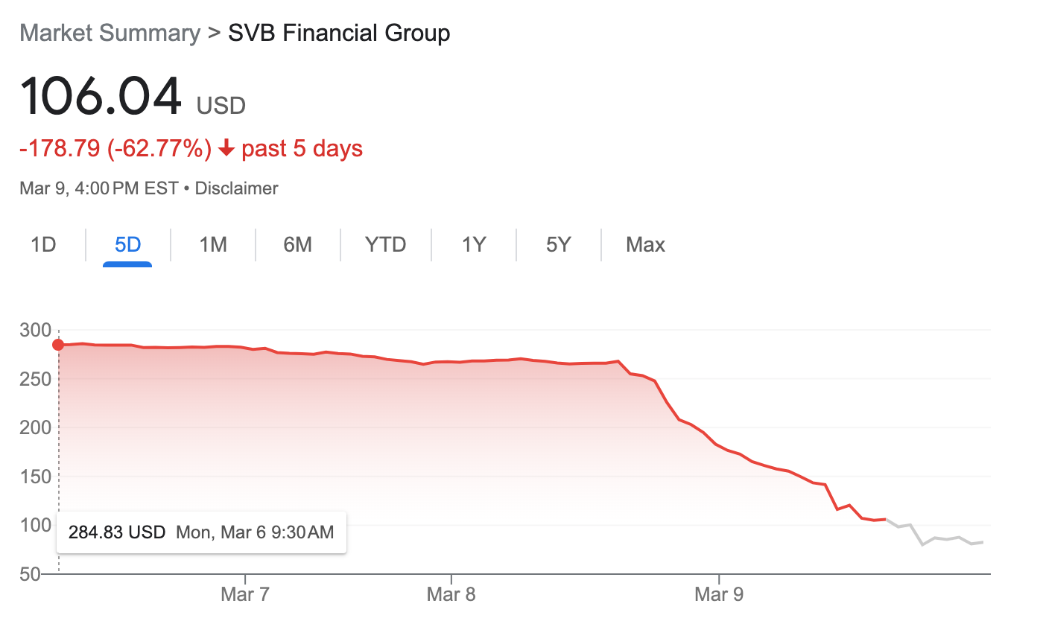Screen dimensions: 1043x624
Task: Click the red dot chart marker
Action: (x=58, y=345)
